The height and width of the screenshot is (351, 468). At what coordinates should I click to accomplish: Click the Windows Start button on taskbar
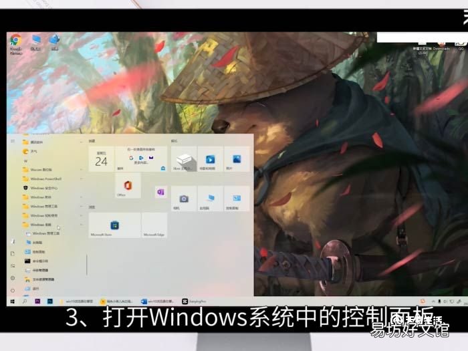12,302
